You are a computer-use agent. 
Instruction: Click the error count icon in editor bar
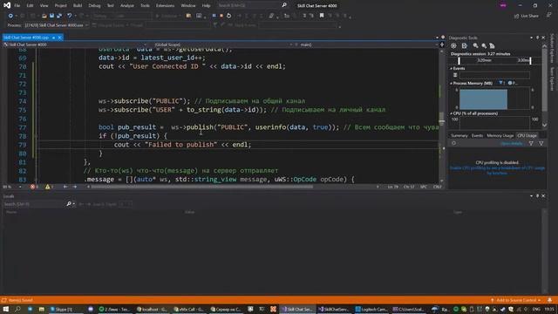pyautogui.click(x=33, y=187)
